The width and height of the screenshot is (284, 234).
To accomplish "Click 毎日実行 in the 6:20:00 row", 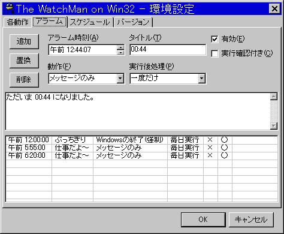I will point(185,155).
